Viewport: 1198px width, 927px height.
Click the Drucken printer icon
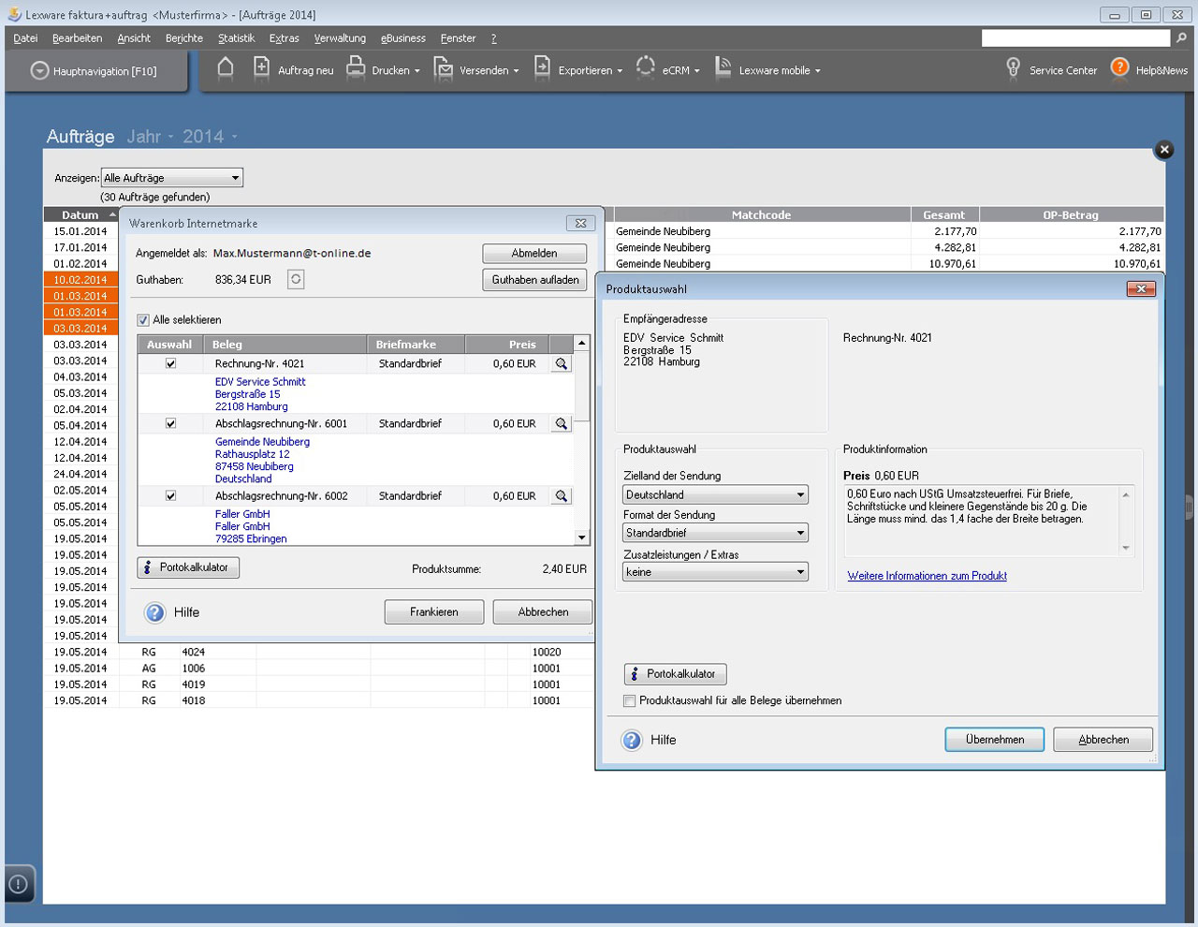point(356,67)
